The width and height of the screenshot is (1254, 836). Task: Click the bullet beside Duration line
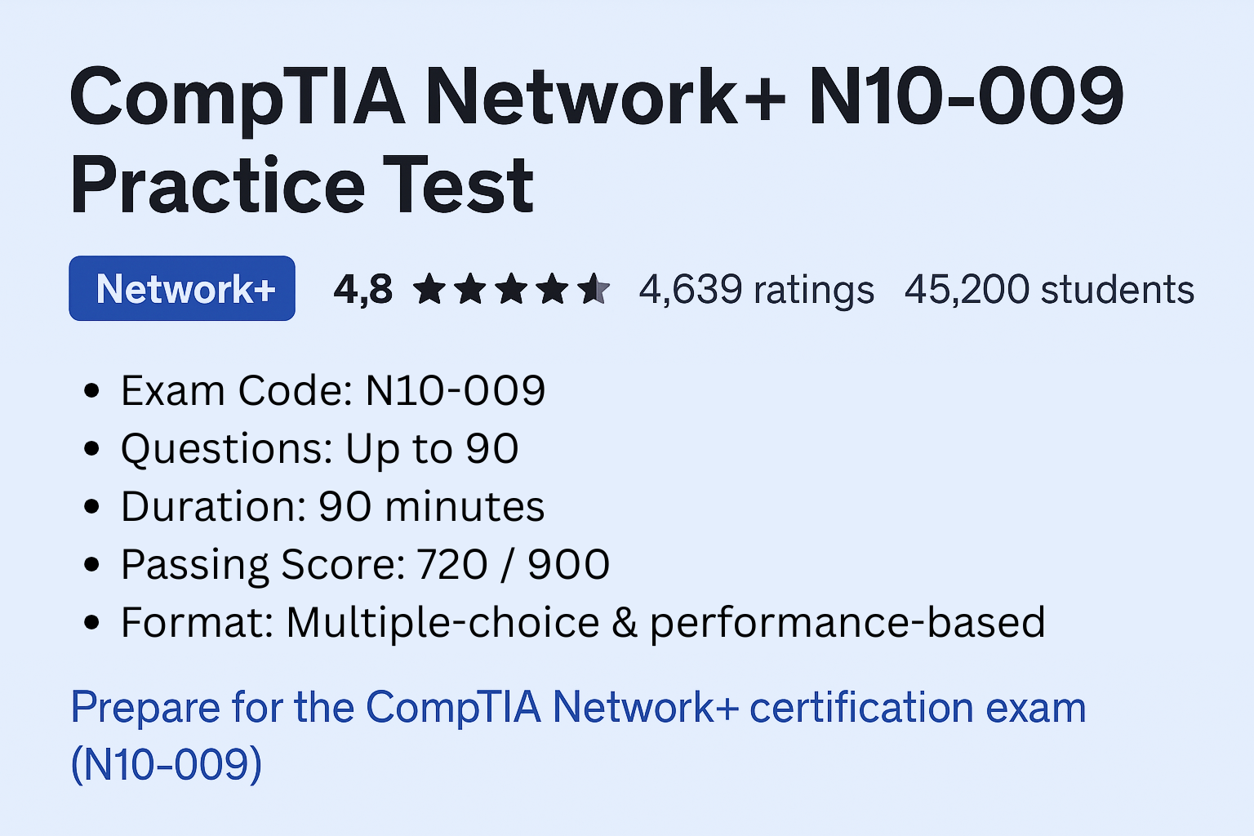(x=92, y=507)
